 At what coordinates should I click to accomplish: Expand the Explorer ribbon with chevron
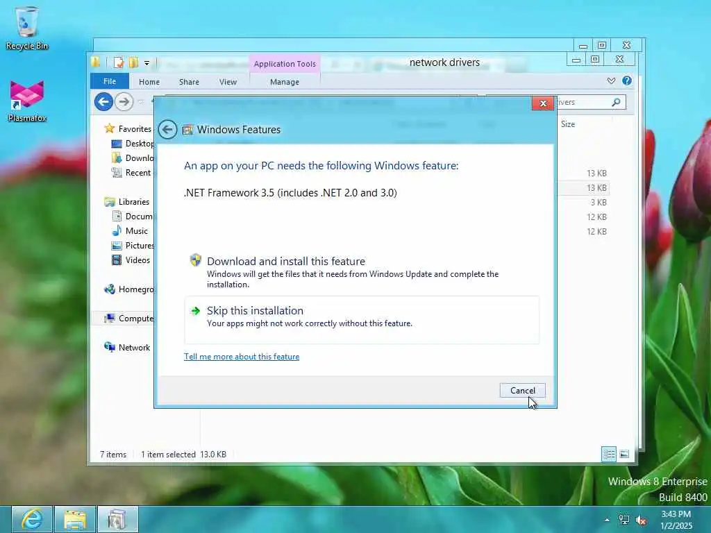coord(611,81)
